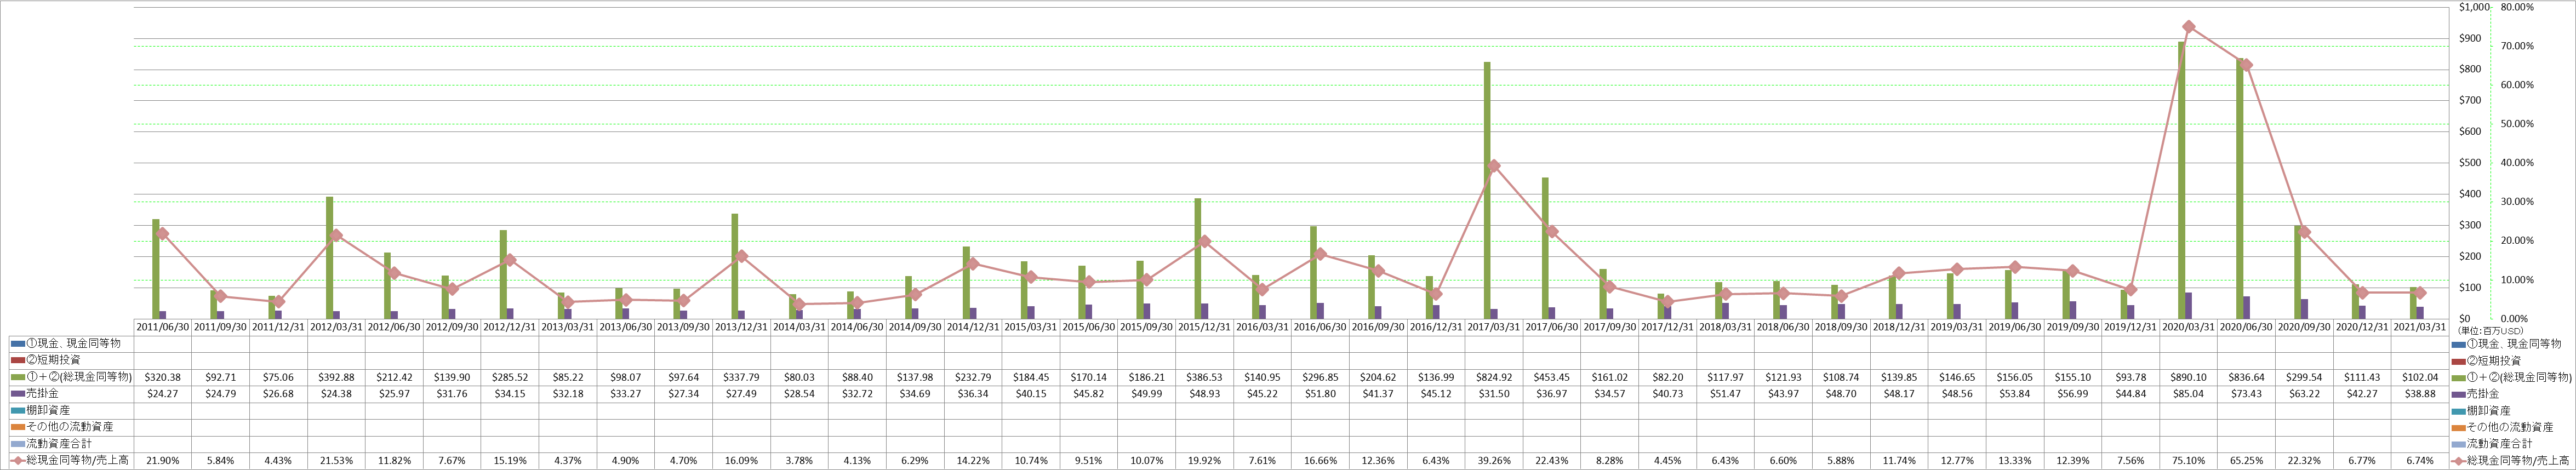Click the tallest green bar at 2020/03/31
The width and height of the screenshot is (2576, 470).
point(2181,180)
